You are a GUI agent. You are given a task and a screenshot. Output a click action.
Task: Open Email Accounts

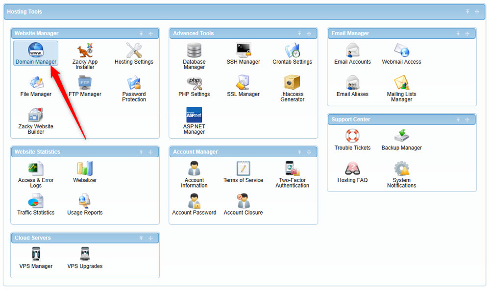tap(352, 51)
